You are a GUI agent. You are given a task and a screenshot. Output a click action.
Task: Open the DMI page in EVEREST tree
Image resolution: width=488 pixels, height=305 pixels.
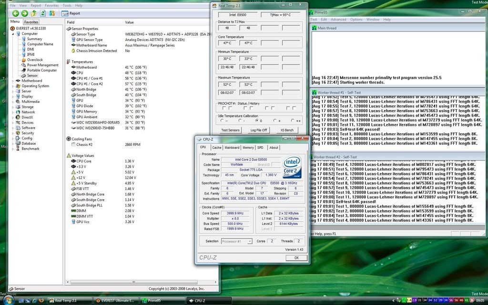click(28, 49)
